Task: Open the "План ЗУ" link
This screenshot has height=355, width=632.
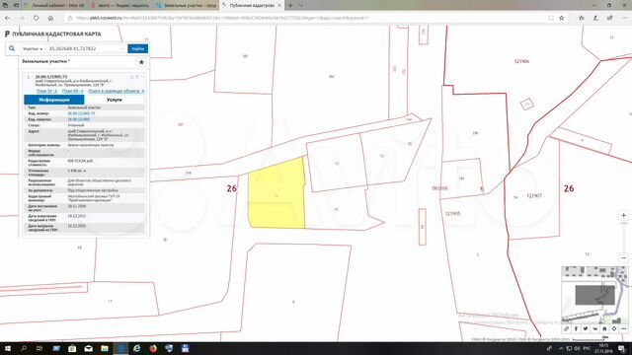Action: click(46, 91)
